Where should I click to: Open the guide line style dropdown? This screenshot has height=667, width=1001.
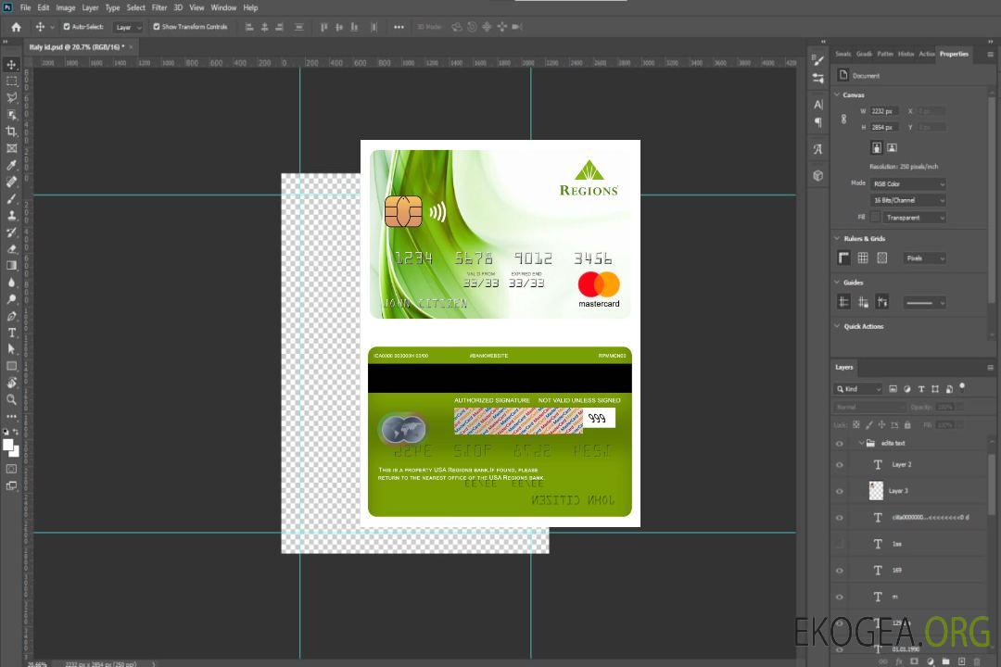(924, 303)
